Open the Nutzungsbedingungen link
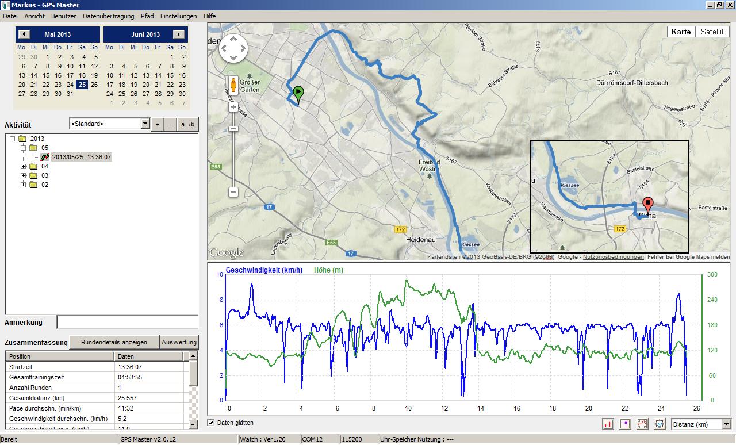 [x=614, y=257]
